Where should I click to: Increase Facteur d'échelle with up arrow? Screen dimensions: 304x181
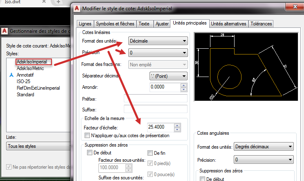(x=177, y=125)
